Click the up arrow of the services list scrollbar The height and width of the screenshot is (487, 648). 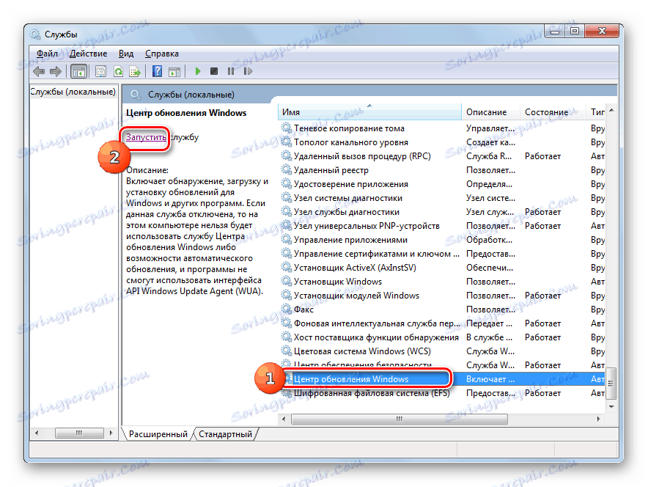(611, 110)
